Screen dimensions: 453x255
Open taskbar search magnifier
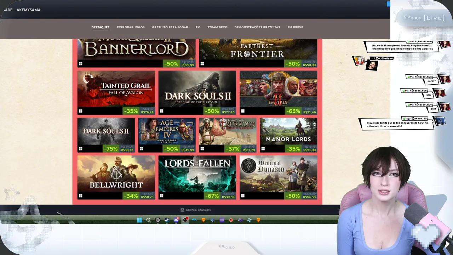149,220
